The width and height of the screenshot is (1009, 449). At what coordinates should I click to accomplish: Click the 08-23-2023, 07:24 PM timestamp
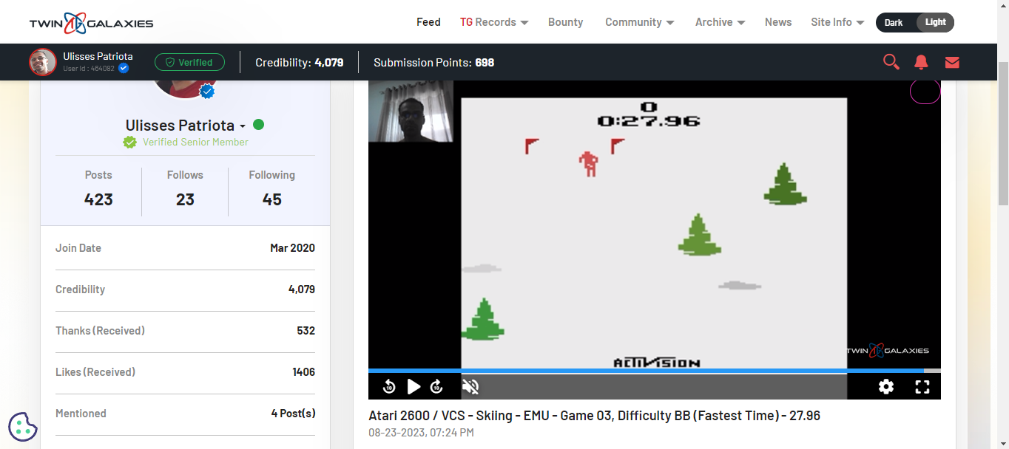421,433
